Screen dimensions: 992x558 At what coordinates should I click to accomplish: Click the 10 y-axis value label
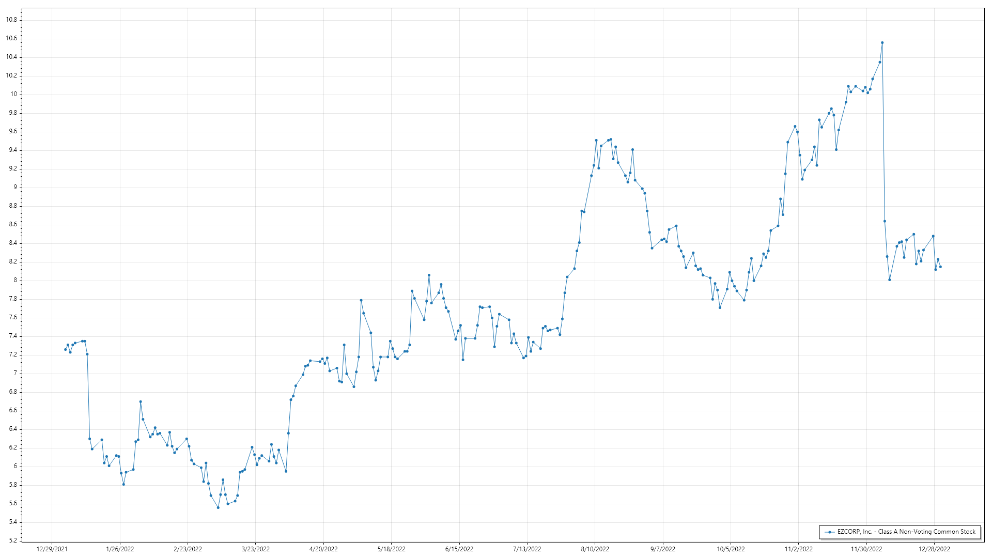pos(13,94)
